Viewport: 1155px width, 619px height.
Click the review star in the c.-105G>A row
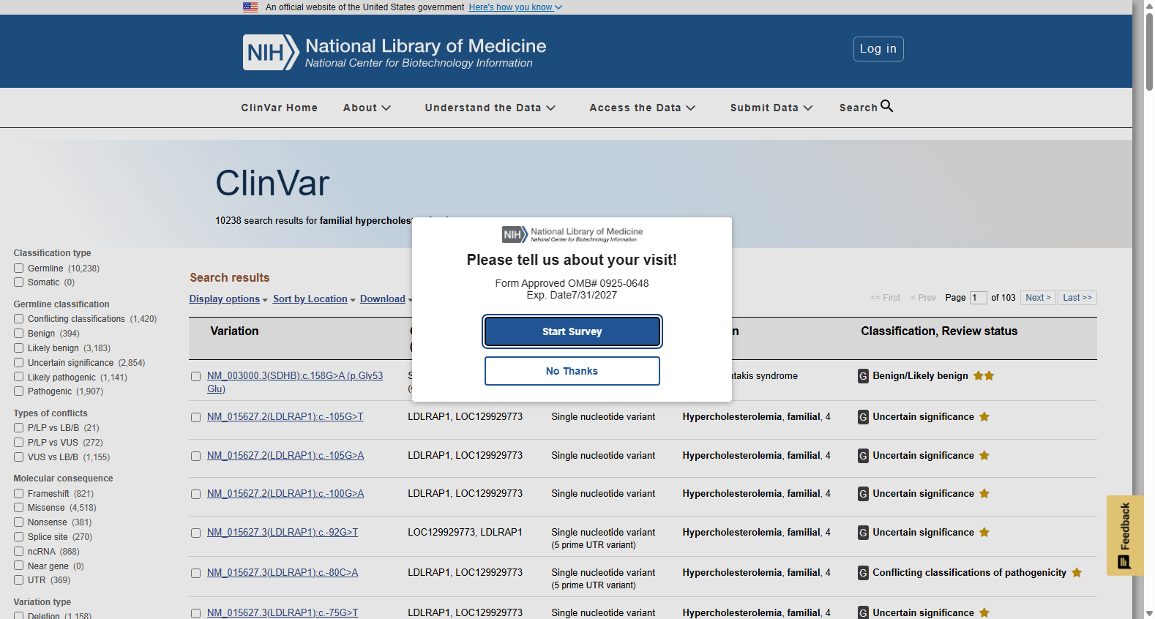pyautogui.click(x=984, y=456)
